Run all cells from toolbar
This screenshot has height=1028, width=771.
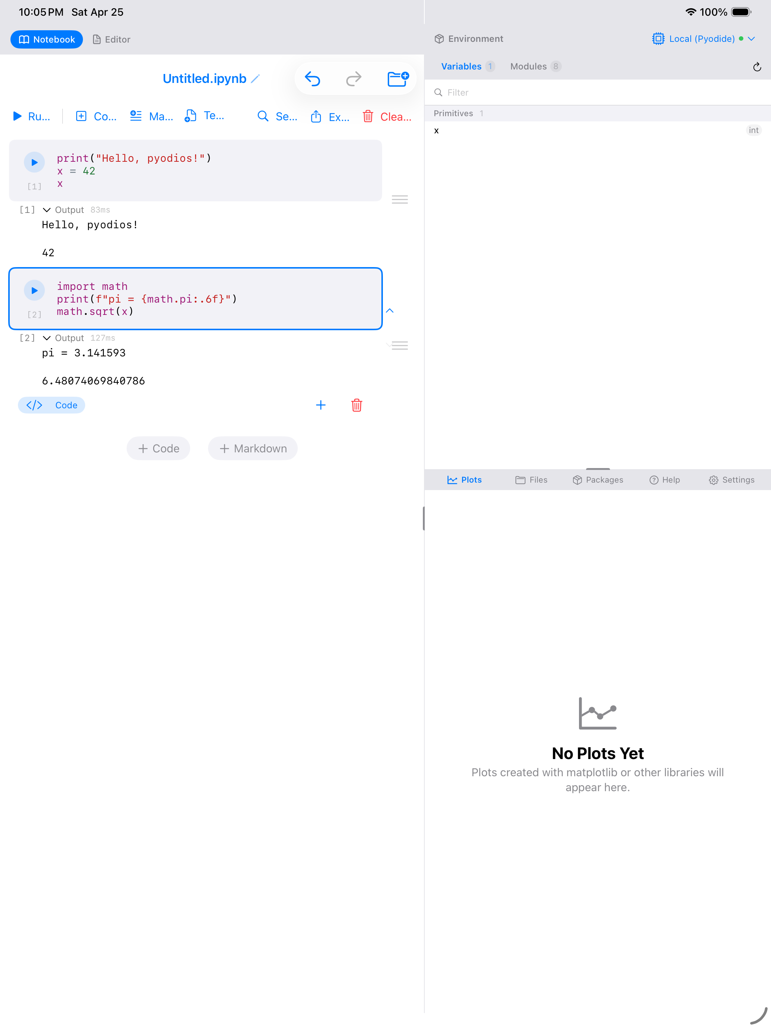click(x=31, y=116)
